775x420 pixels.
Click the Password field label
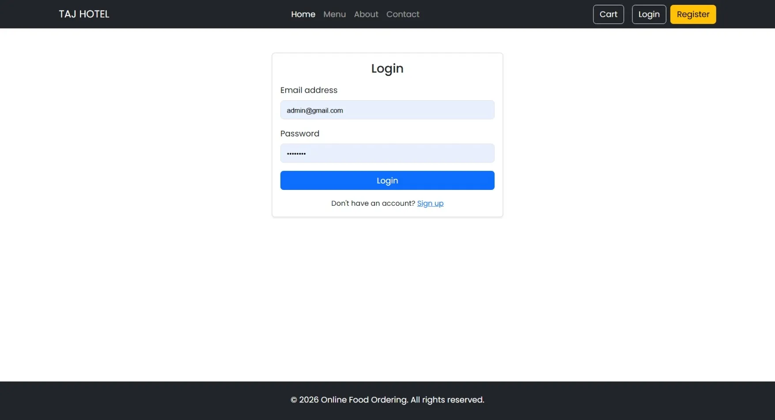pos(299,133)
